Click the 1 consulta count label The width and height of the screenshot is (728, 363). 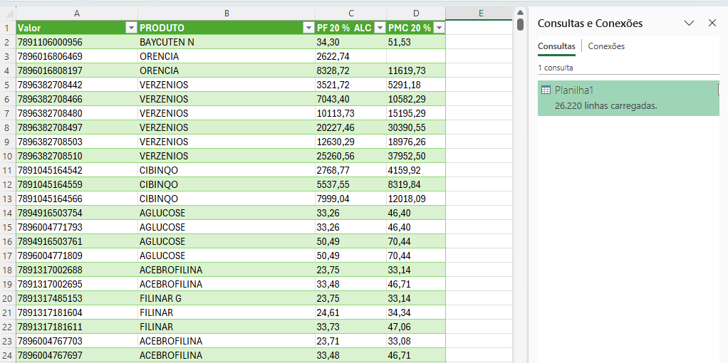[556, 68]
